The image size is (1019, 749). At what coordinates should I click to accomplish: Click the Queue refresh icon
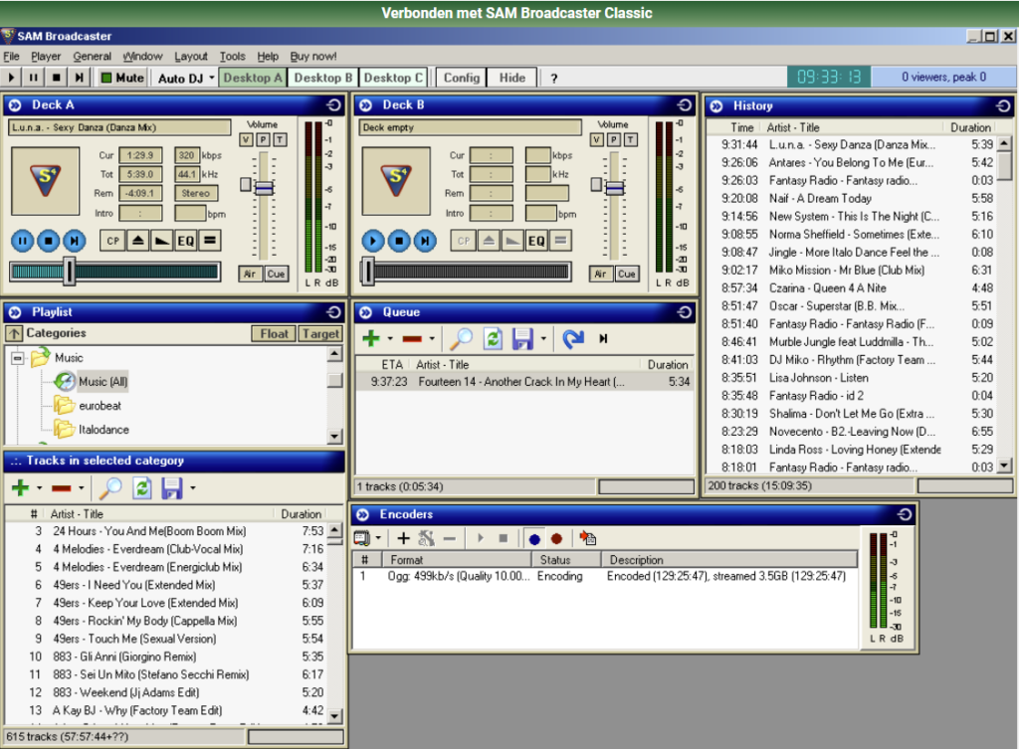tap(494, 338)
